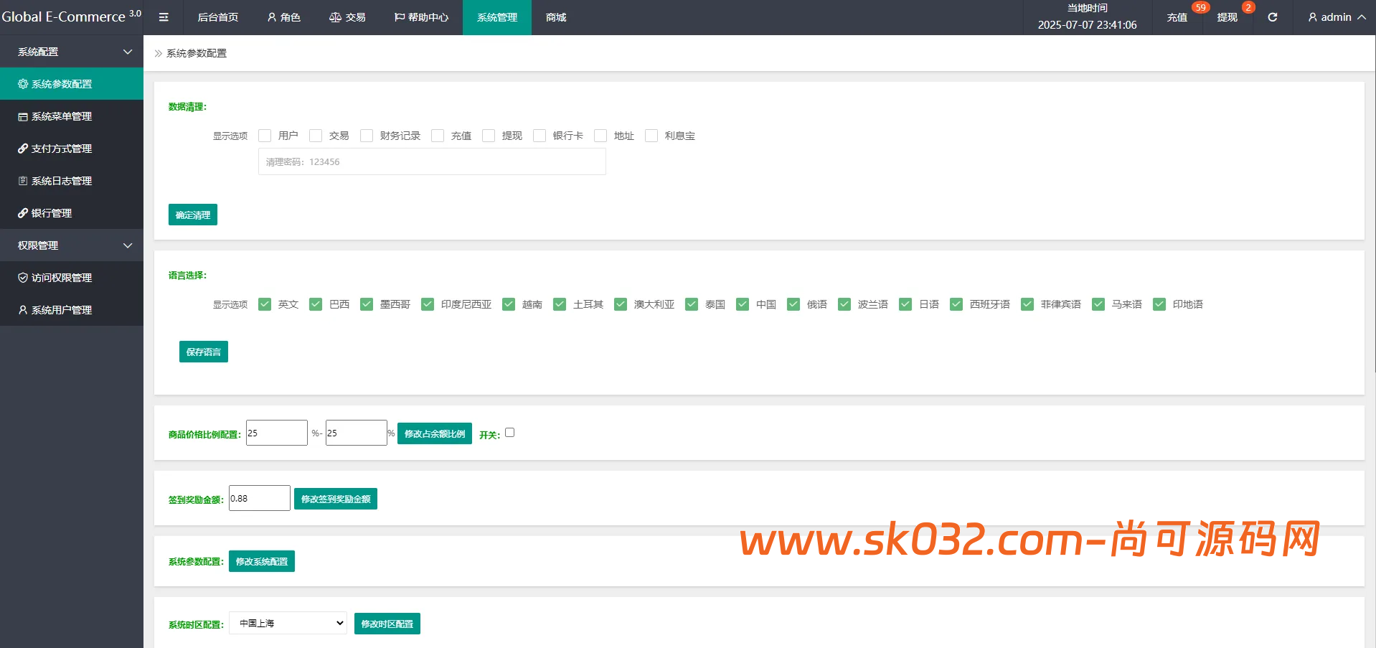Collapse the 系统配置 sidebar section
This screenshot has width=1376, height=648.
(x=128, y=52)
